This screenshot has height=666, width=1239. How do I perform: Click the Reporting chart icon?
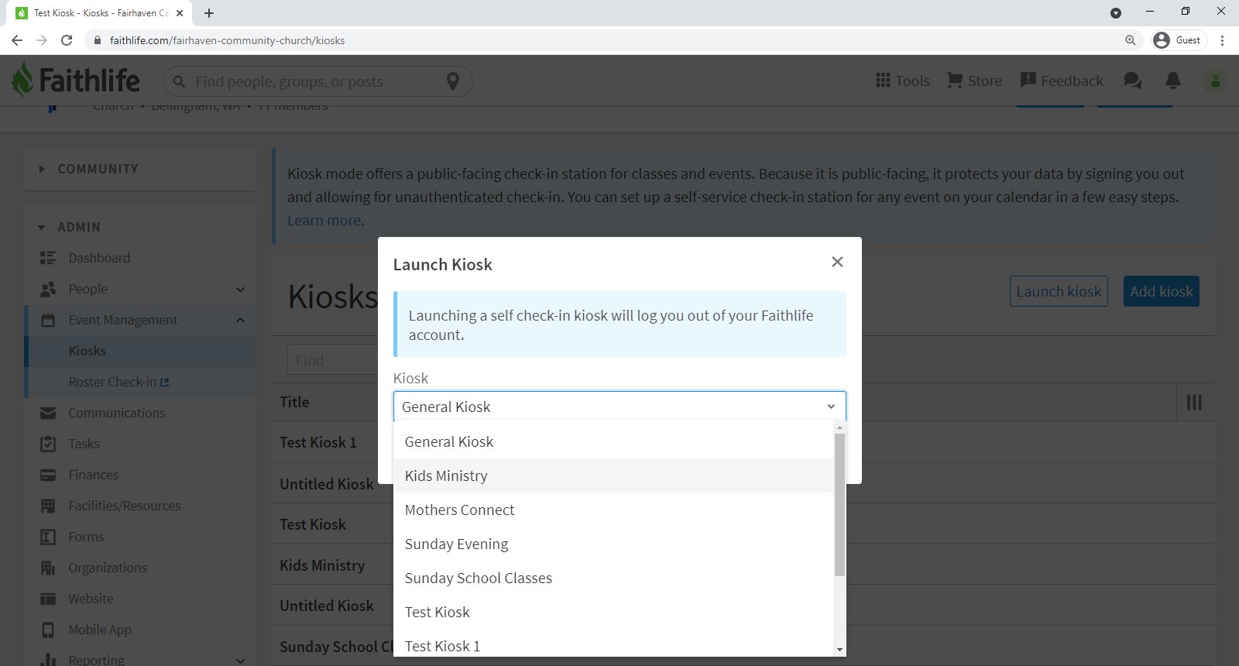pyautogui.click(x=48, y=660)
